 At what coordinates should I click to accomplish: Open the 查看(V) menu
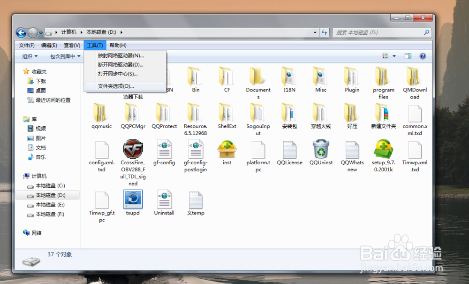point(72,45)
